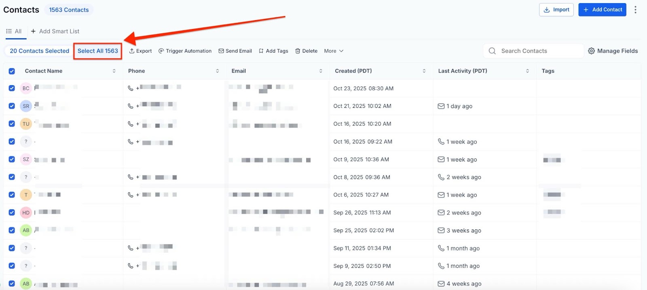Open the Add Smart List tab
The height and width of the screenshot is (290, 647).
tap(55, 31)
